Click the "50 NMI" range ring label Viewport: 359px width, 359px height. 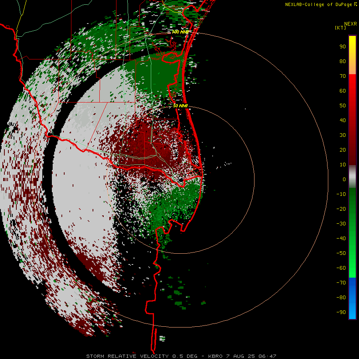[x=180, y=106]
